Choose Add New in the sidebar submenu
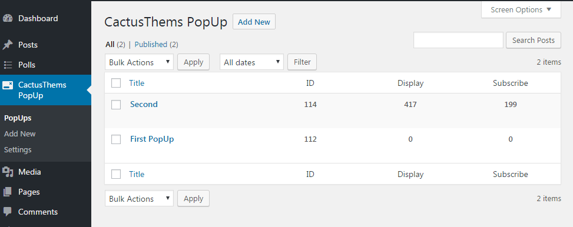 click(20, 133)
